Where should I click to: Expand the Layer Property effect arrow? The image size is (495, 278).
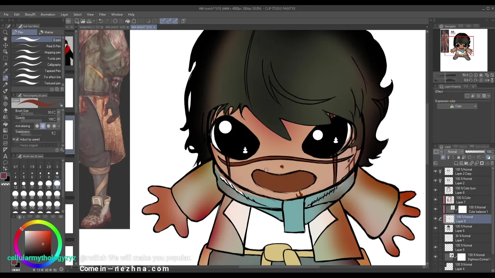(x=488, y=96)
